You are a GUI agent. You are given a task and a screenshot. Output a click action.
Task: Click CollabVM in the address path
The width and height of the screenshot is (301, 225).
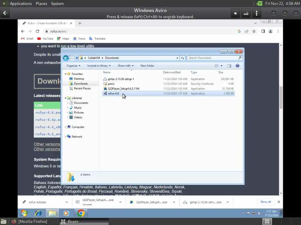point(94,58)
